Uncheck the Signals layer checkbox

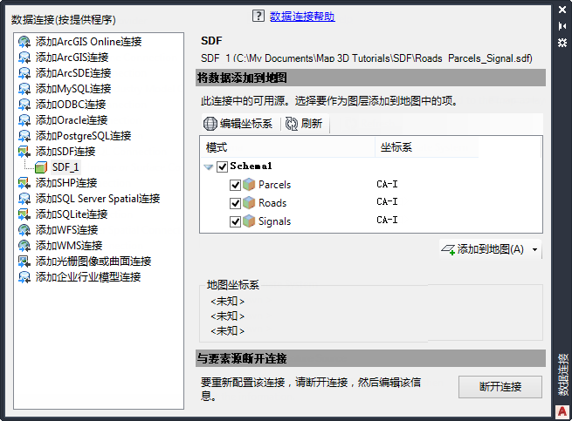(x=235, y=221)
